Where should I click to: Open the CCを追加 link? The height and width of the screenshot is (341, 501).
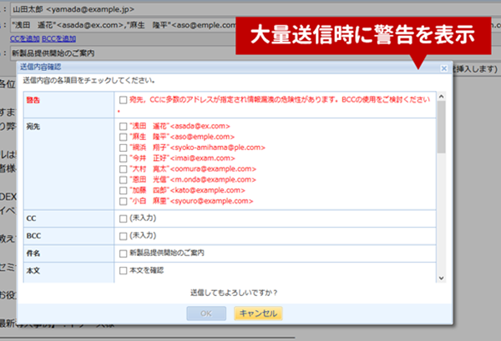point(25,38)
